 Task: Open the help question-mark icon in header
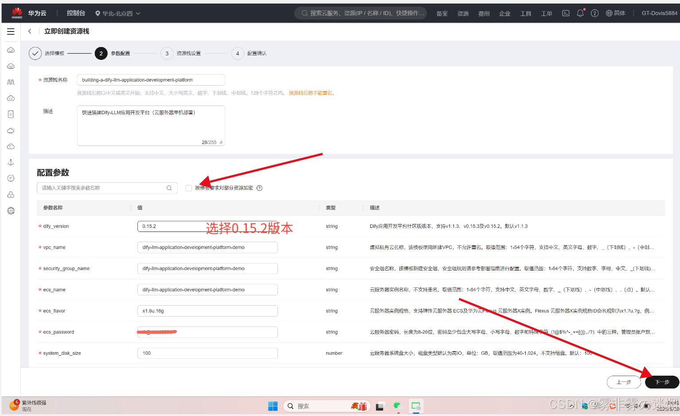point(595,13)
